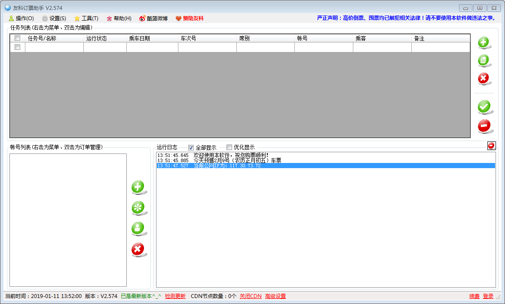This screenshot has height=304, width=505.
Task: Click the 帐号 column header
Action: (324, 38)
